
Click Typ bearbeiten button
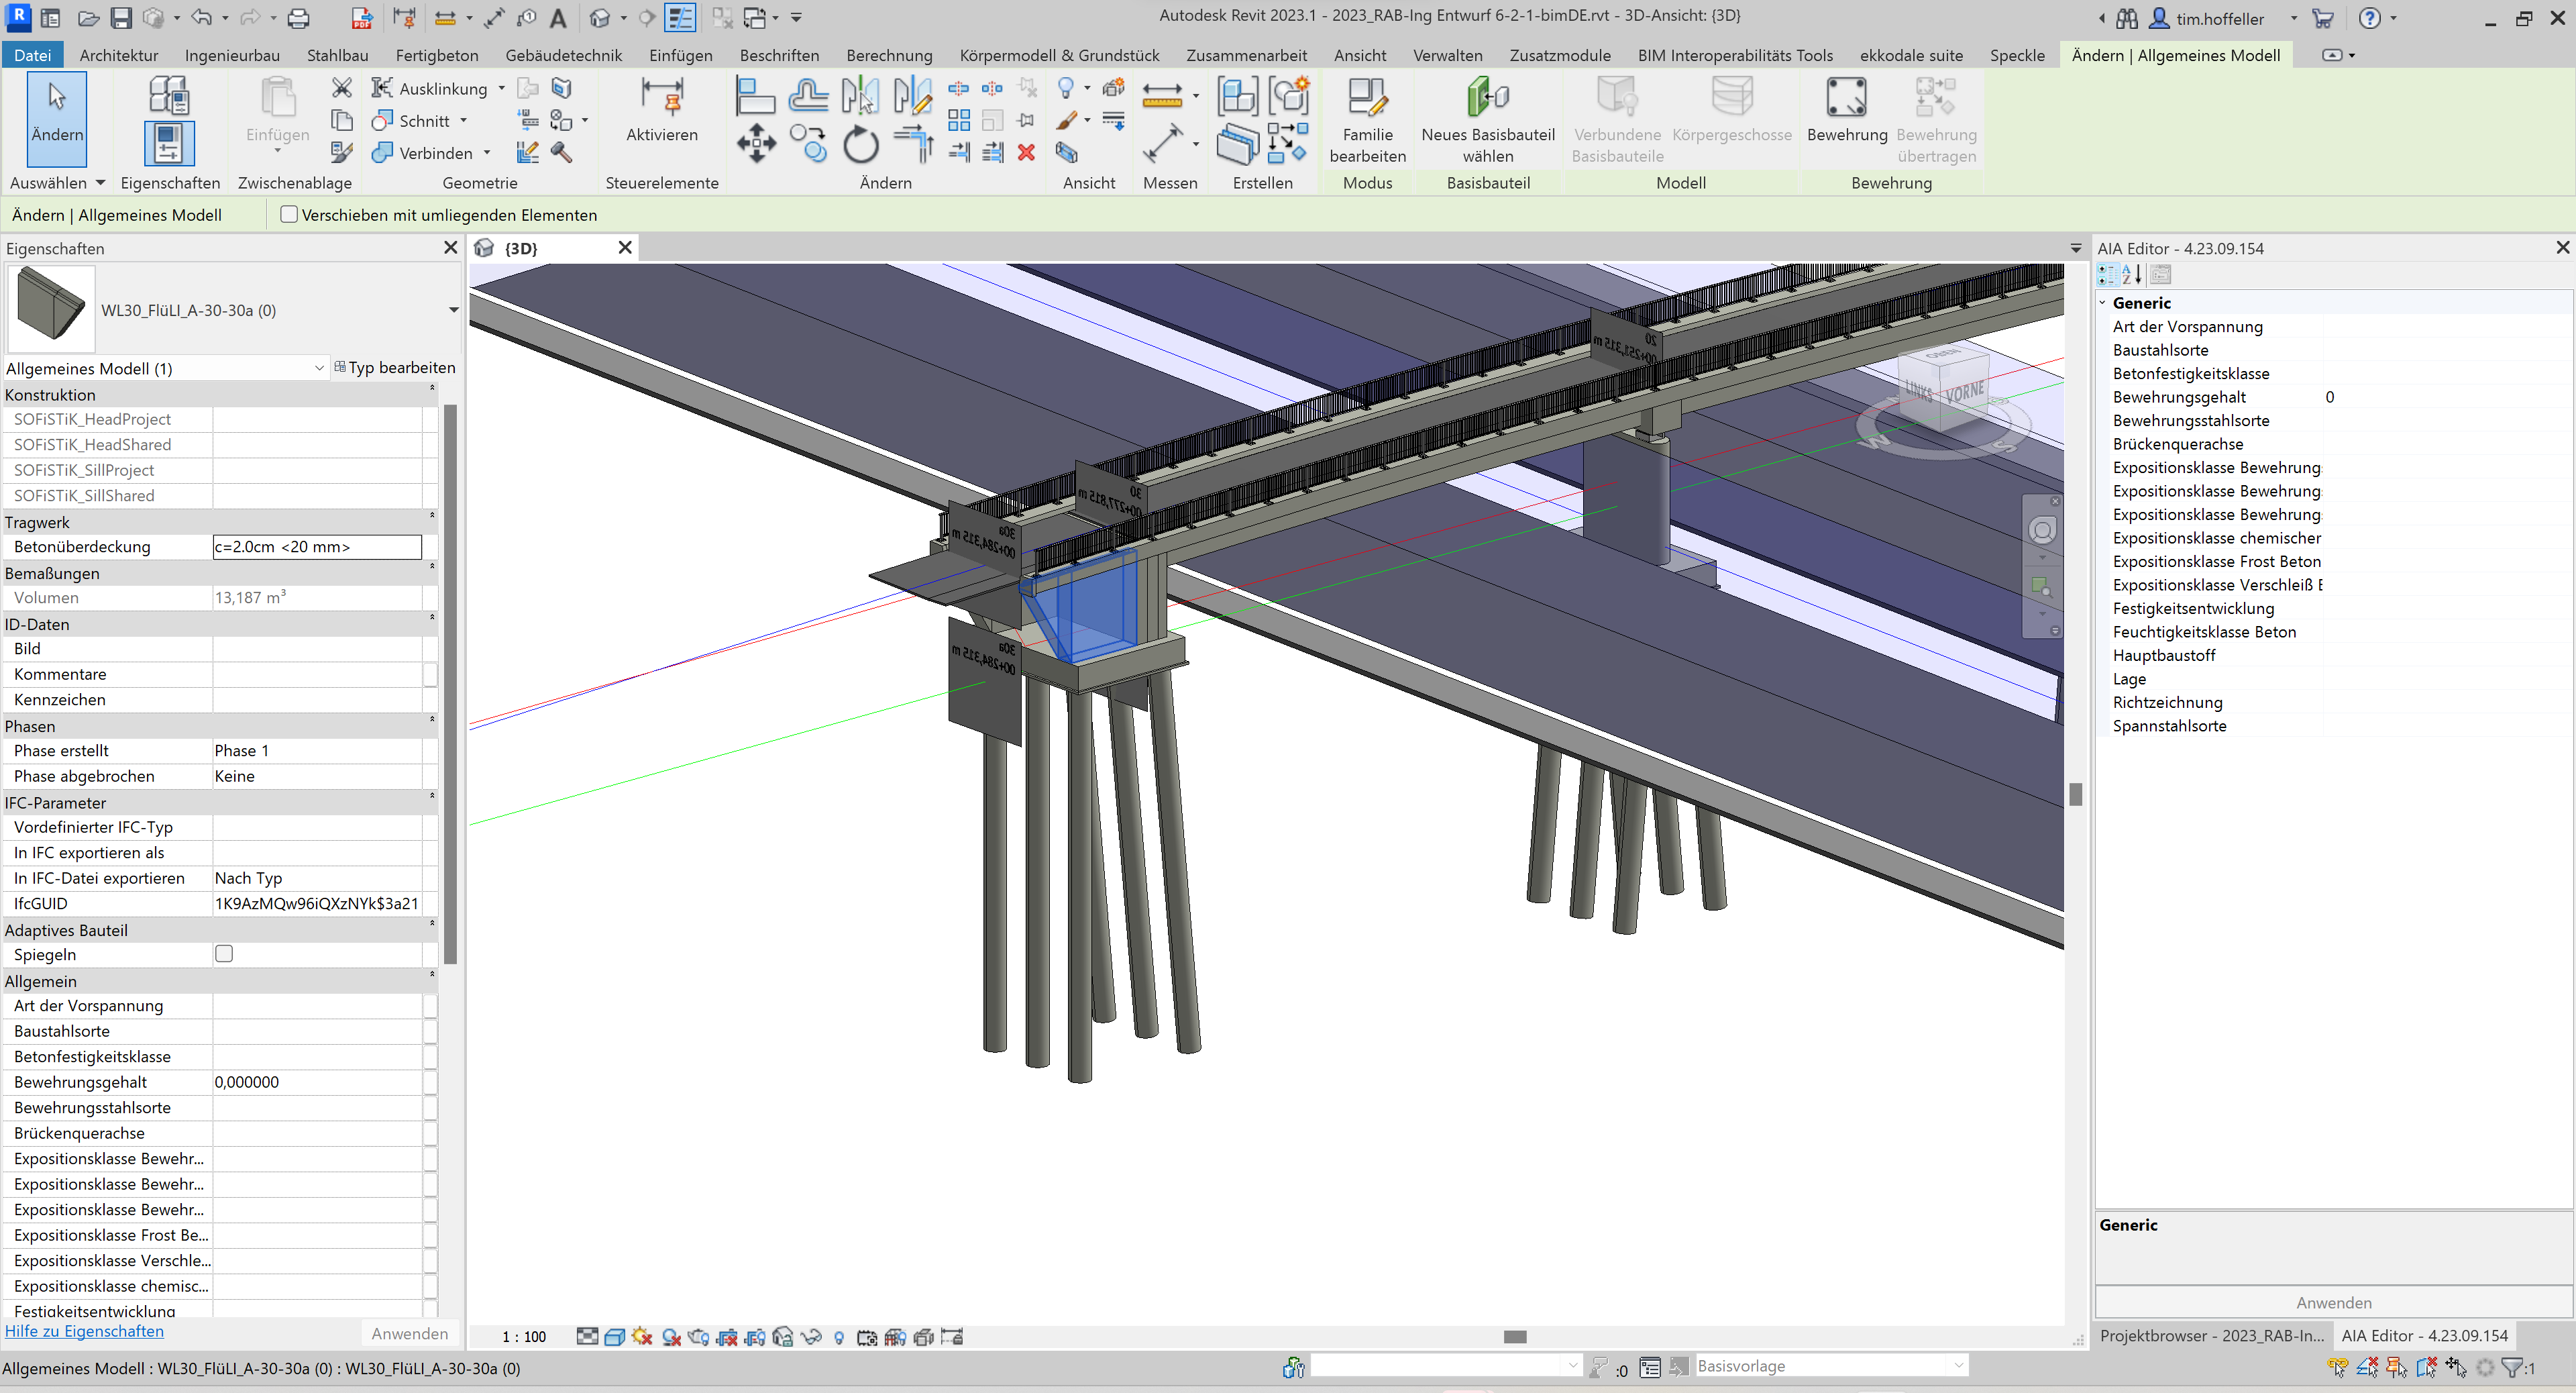[395, 367]
